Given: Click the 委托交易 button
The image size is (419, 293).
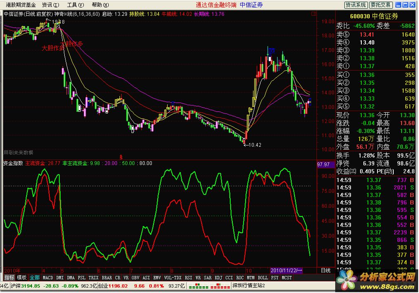Looking at the screenshot, I should [x=380, y=5].
